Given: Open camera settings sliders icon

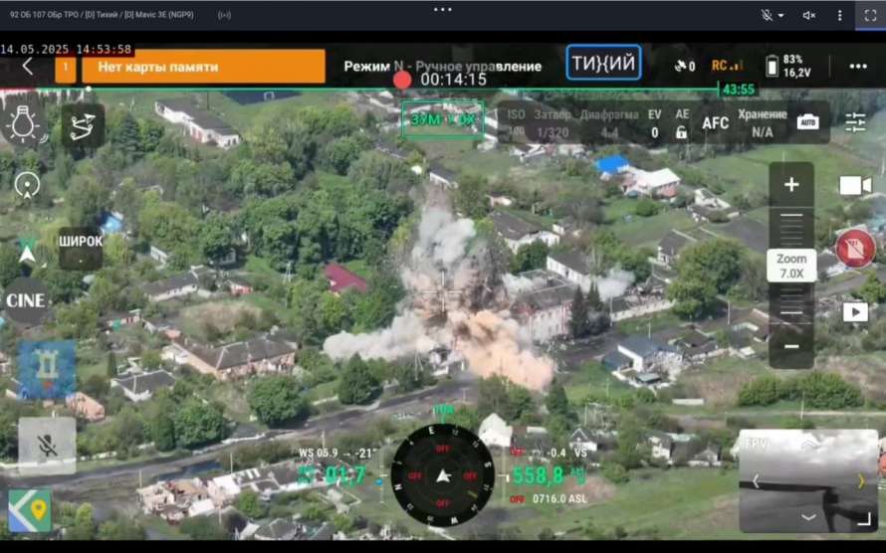Looking at the screenshot, I should click(x=855, y=122).
